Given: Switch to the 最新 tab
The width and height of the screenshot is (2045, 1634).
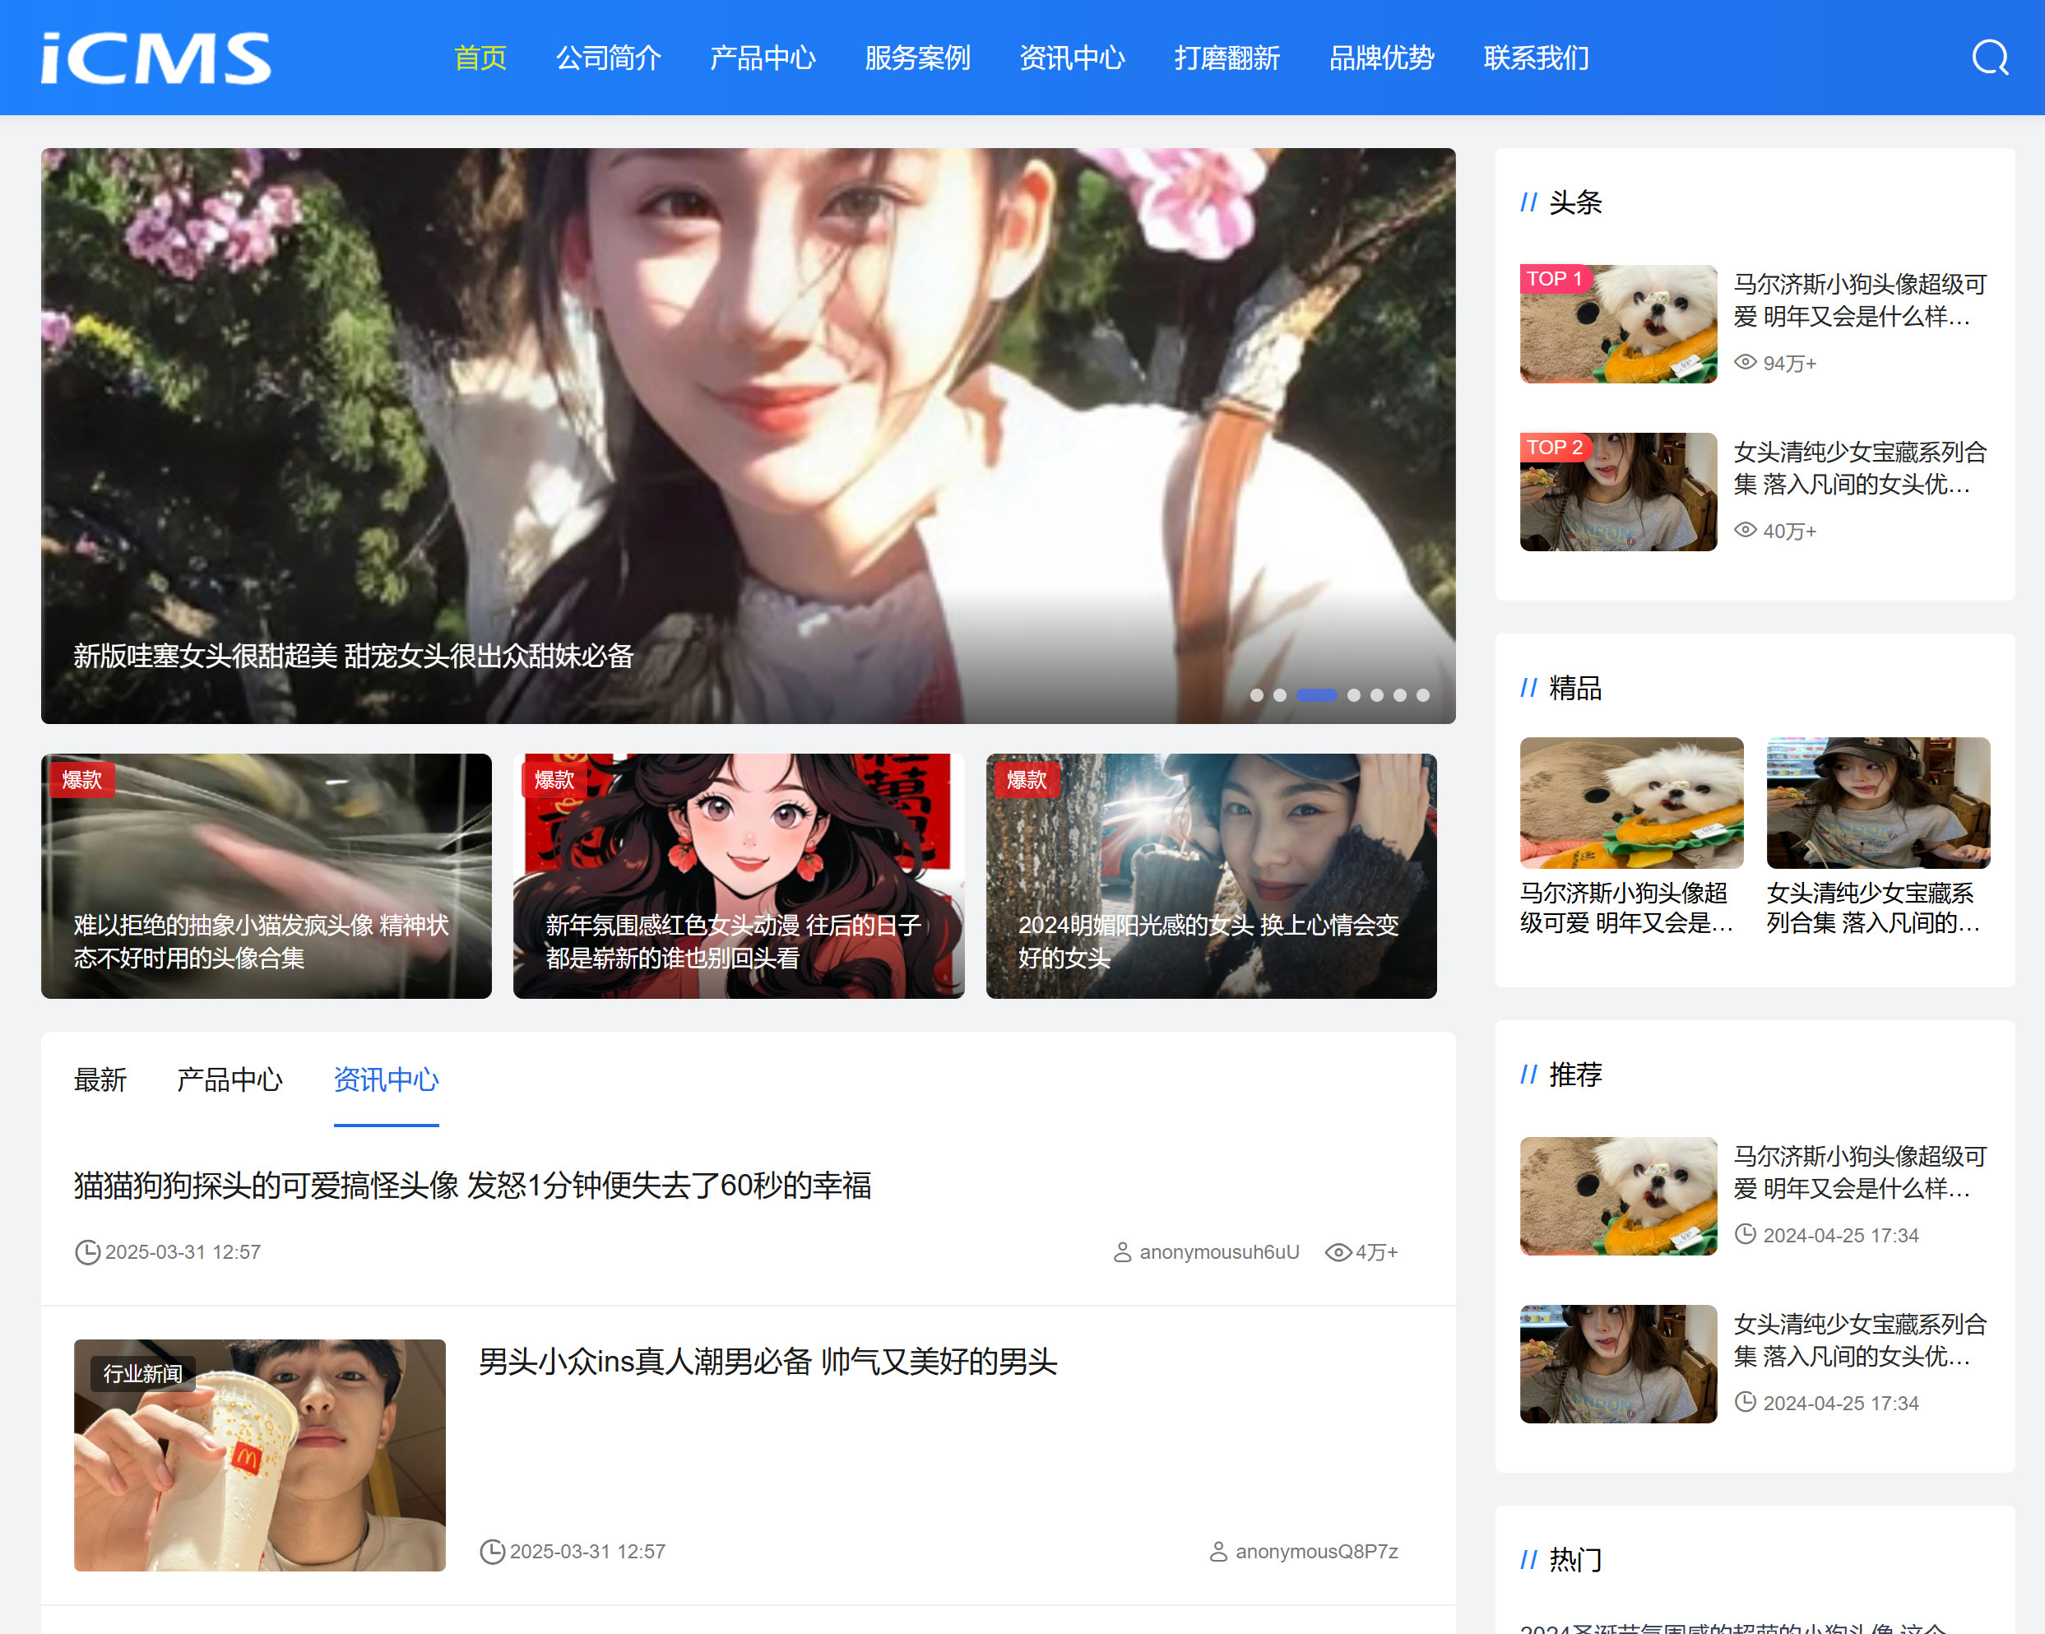Looking at the screenshot, I should point(100,1079).
